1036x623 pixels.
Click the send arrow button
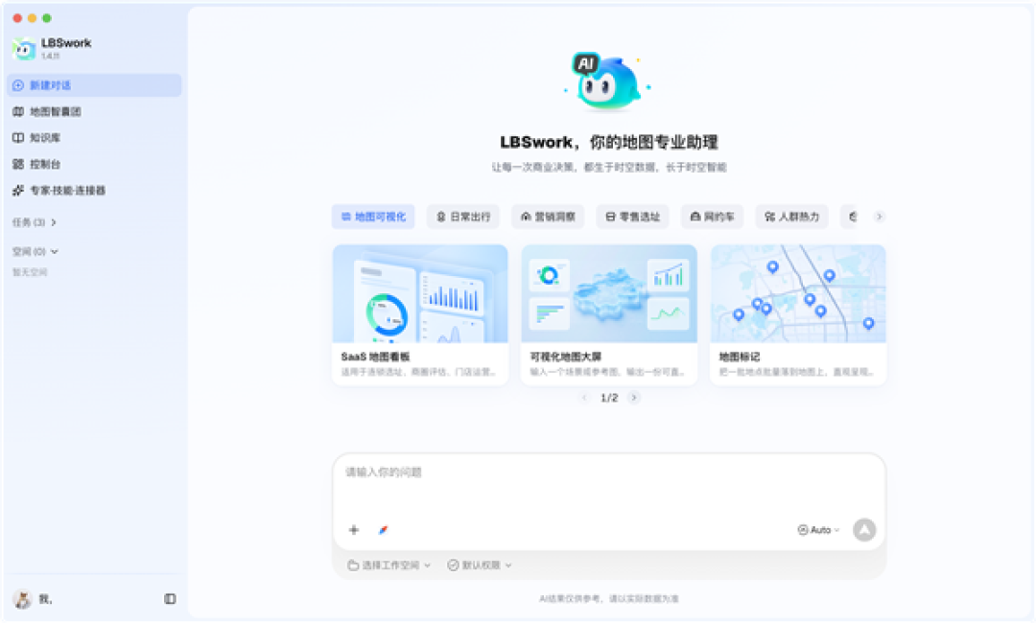pos(864,530)
